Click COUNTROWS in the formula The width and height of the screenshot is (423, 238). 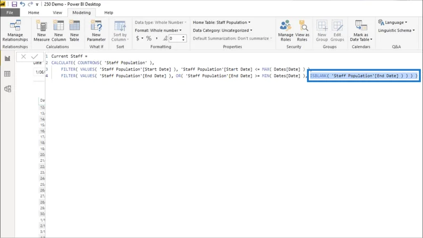[x=88, y=62]
